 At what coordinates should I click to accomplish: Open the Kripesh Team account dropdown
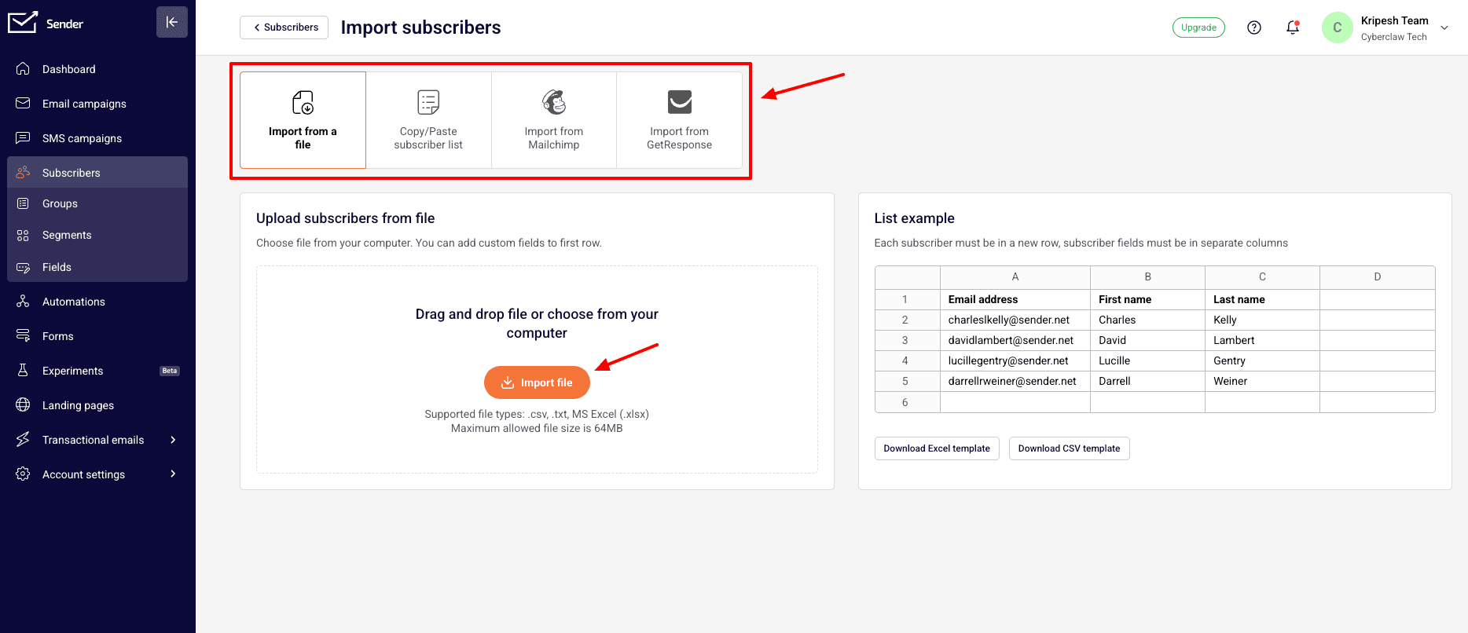(x=1444, y=27)
